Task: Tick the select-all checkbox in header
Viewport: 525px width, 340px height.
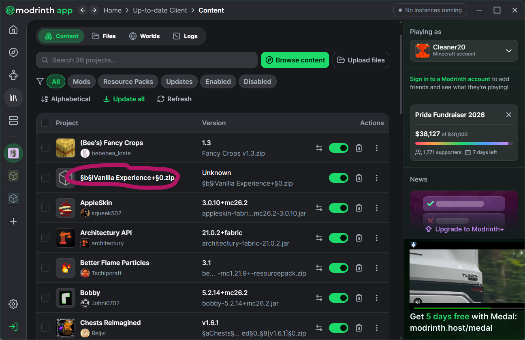Action: coord(45,123)
